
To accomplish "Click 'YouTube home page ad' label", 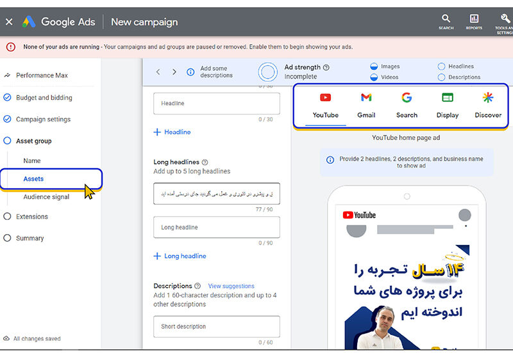I will pos(406,137).
